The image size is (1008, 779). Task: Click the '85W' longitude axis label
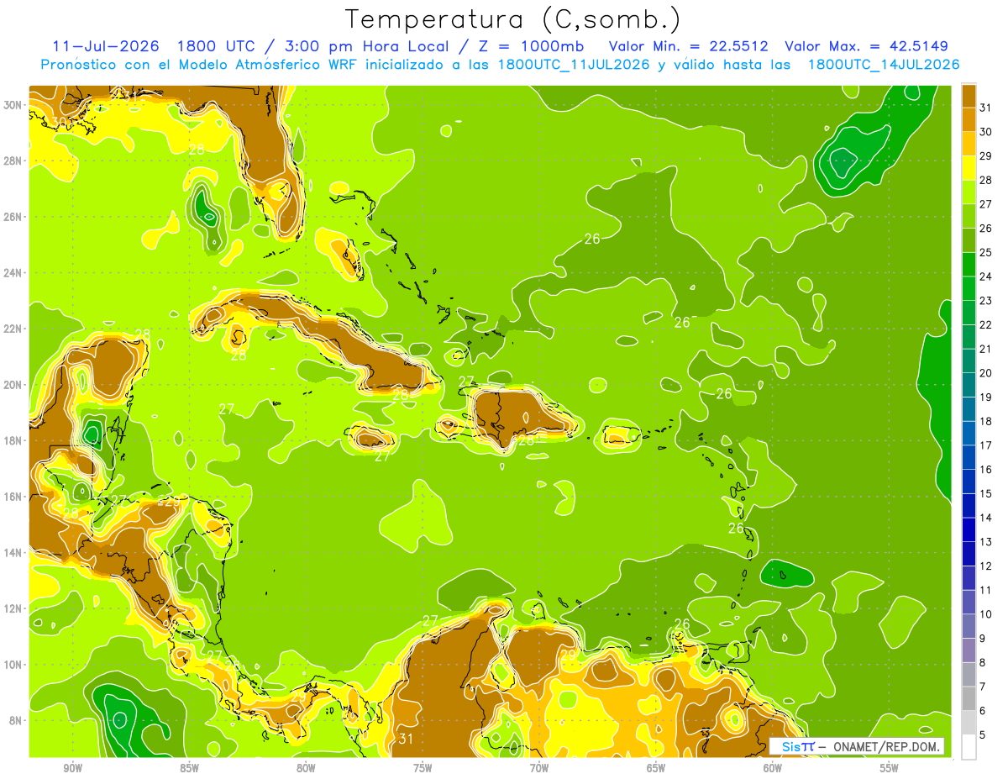189,768
